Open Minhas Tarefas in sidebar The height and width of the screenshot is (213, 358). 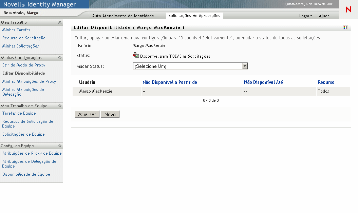coord(16,30)
